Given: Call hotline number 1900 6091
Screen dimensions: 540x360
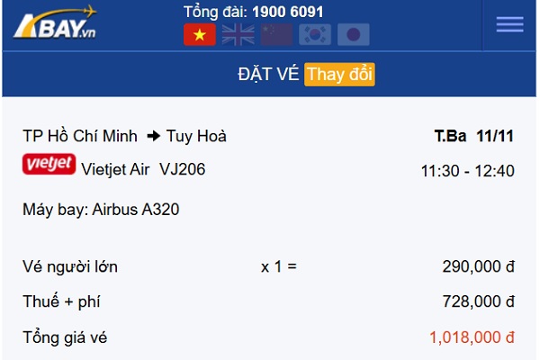Looking at the screenshot, I should click(288, 12).
